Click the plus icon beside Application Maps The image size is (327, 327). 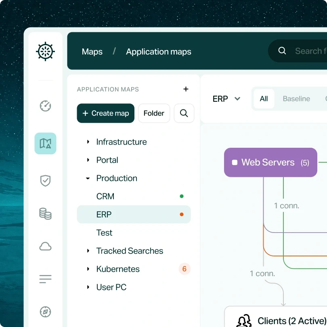pos(186,89)
